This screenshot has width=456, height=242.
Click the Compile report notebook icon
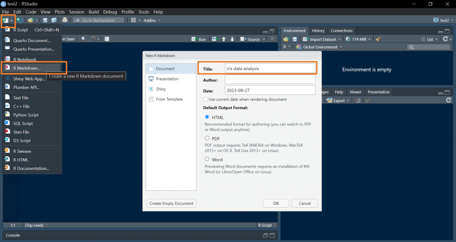pyautogui.click(x=107, y=39)
